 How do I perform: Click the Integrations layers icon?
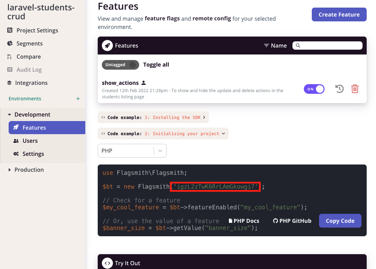(9, 83)
